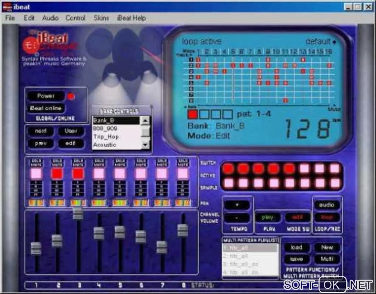Click the second red switch/active pad
The image size is (376, 294).
243,169
